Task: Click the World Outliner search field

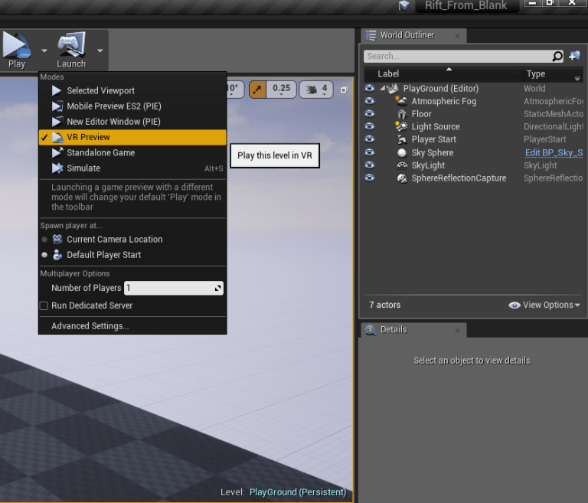Action: (458, 56)
